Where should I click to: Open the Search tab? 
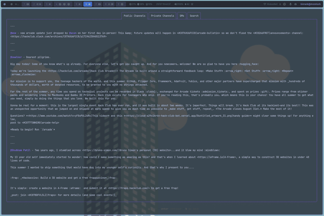[194, 16]
